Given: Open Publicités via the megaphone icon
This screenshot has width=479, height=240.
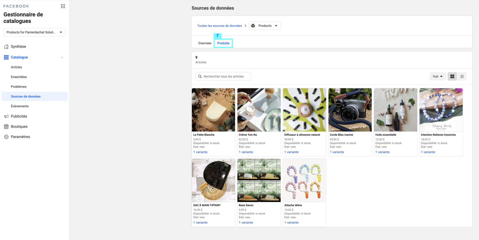Looking at the screenshot, I should pyautogui.click(x=7, y=116).
